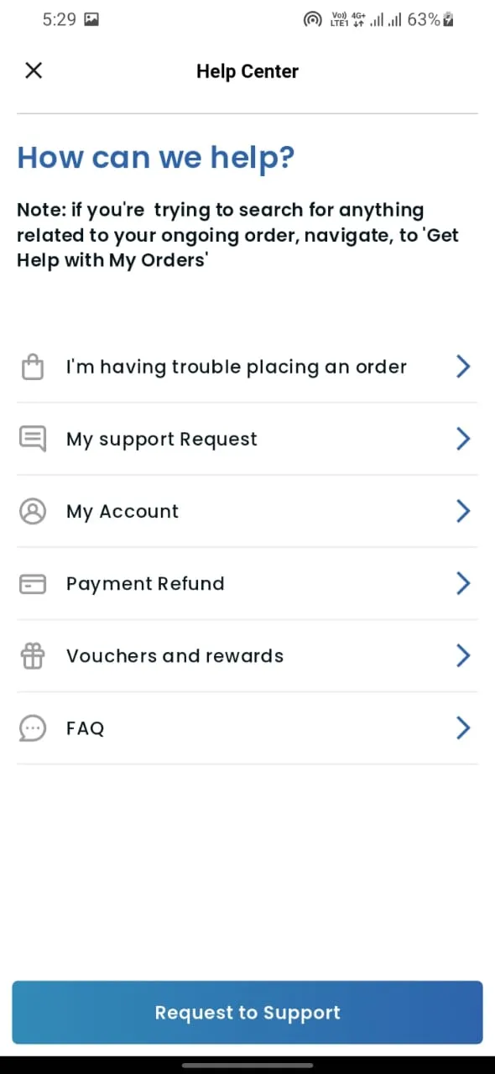
Task: Tap the profile icon next to My Account
Action: [32, 511]
